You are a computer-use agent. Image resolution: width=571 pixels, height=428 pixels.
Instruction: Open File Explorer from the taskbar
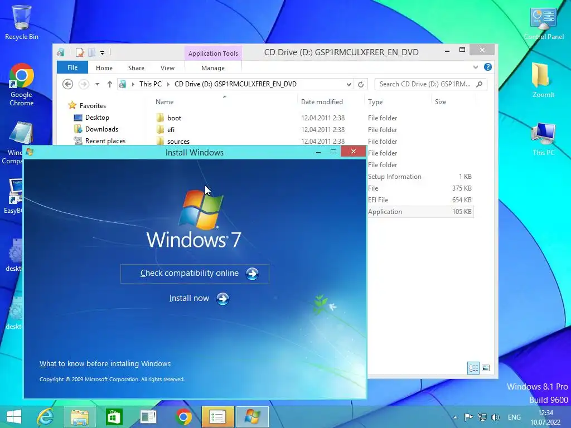tap(80, 417)
